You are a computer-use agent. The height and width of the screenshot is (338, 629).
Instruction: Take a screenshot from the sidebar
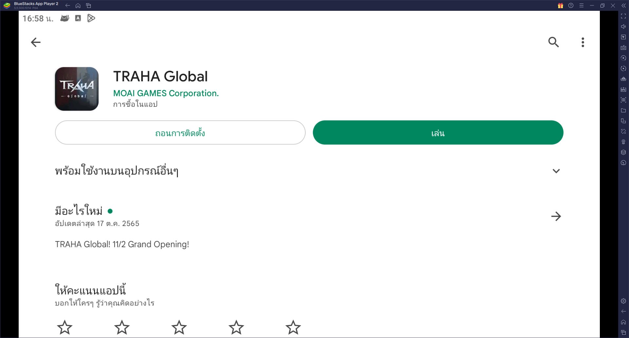(623, 100)
